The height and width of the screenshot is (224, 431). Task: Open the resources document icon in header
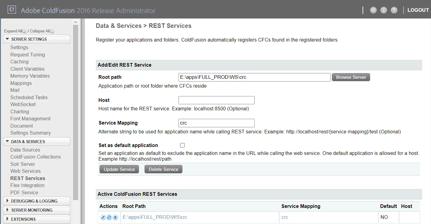click(373, 10)
